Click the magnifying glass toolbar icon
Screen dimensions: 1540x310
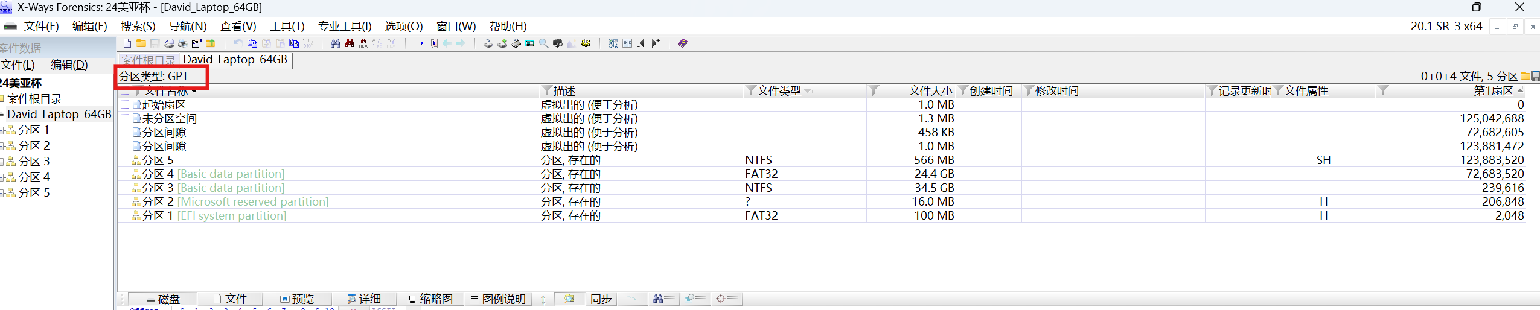544,43
